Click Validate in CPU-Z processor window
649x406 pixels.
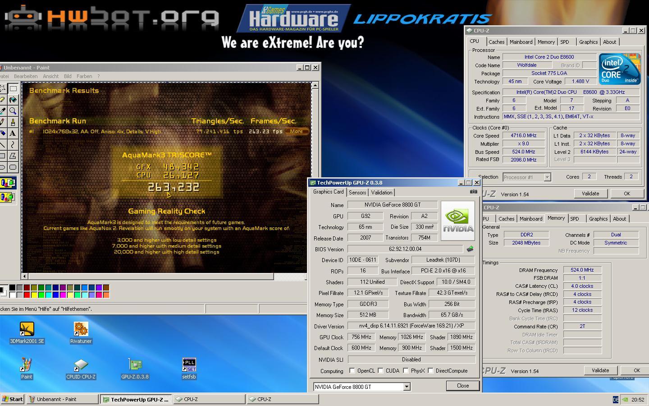click(590, 194)
